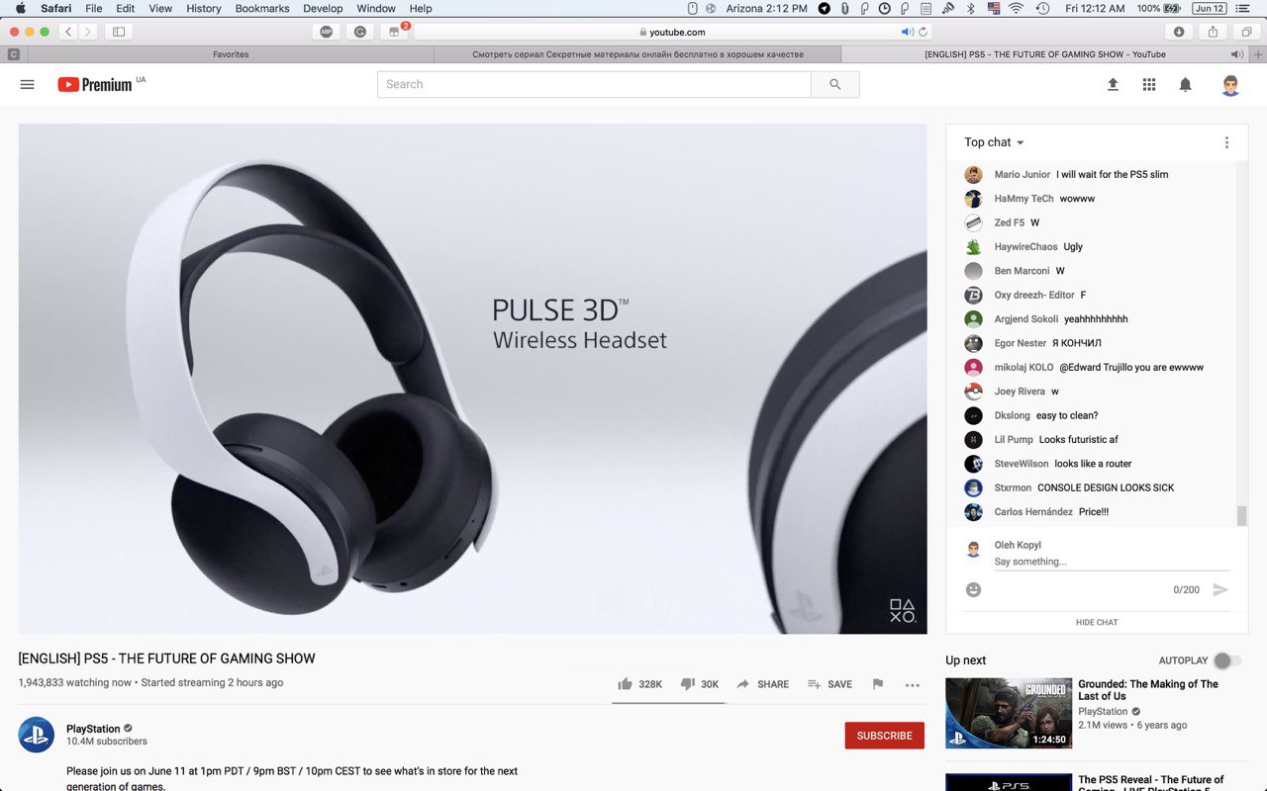Image resolution: width=1267 pixels, height=791 pixels.
Task: Open the Bookmarks menu
Action: [x=262, y=8]
